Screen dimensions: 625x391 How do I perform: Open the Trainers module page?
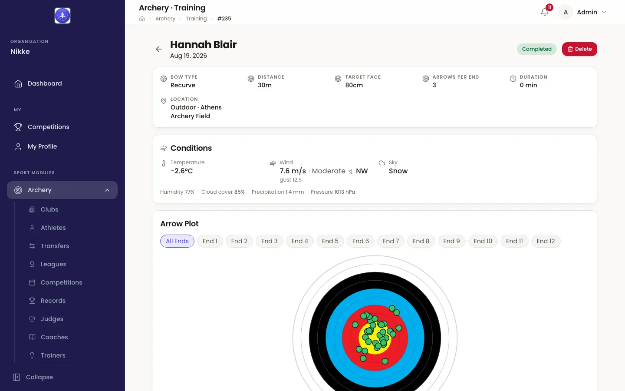69,355
